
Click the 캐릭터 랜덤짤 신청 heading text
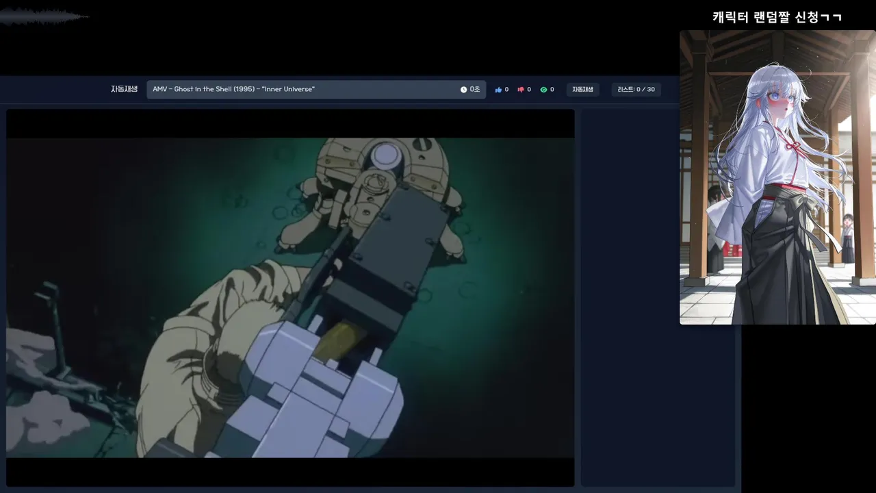[777, 17]
